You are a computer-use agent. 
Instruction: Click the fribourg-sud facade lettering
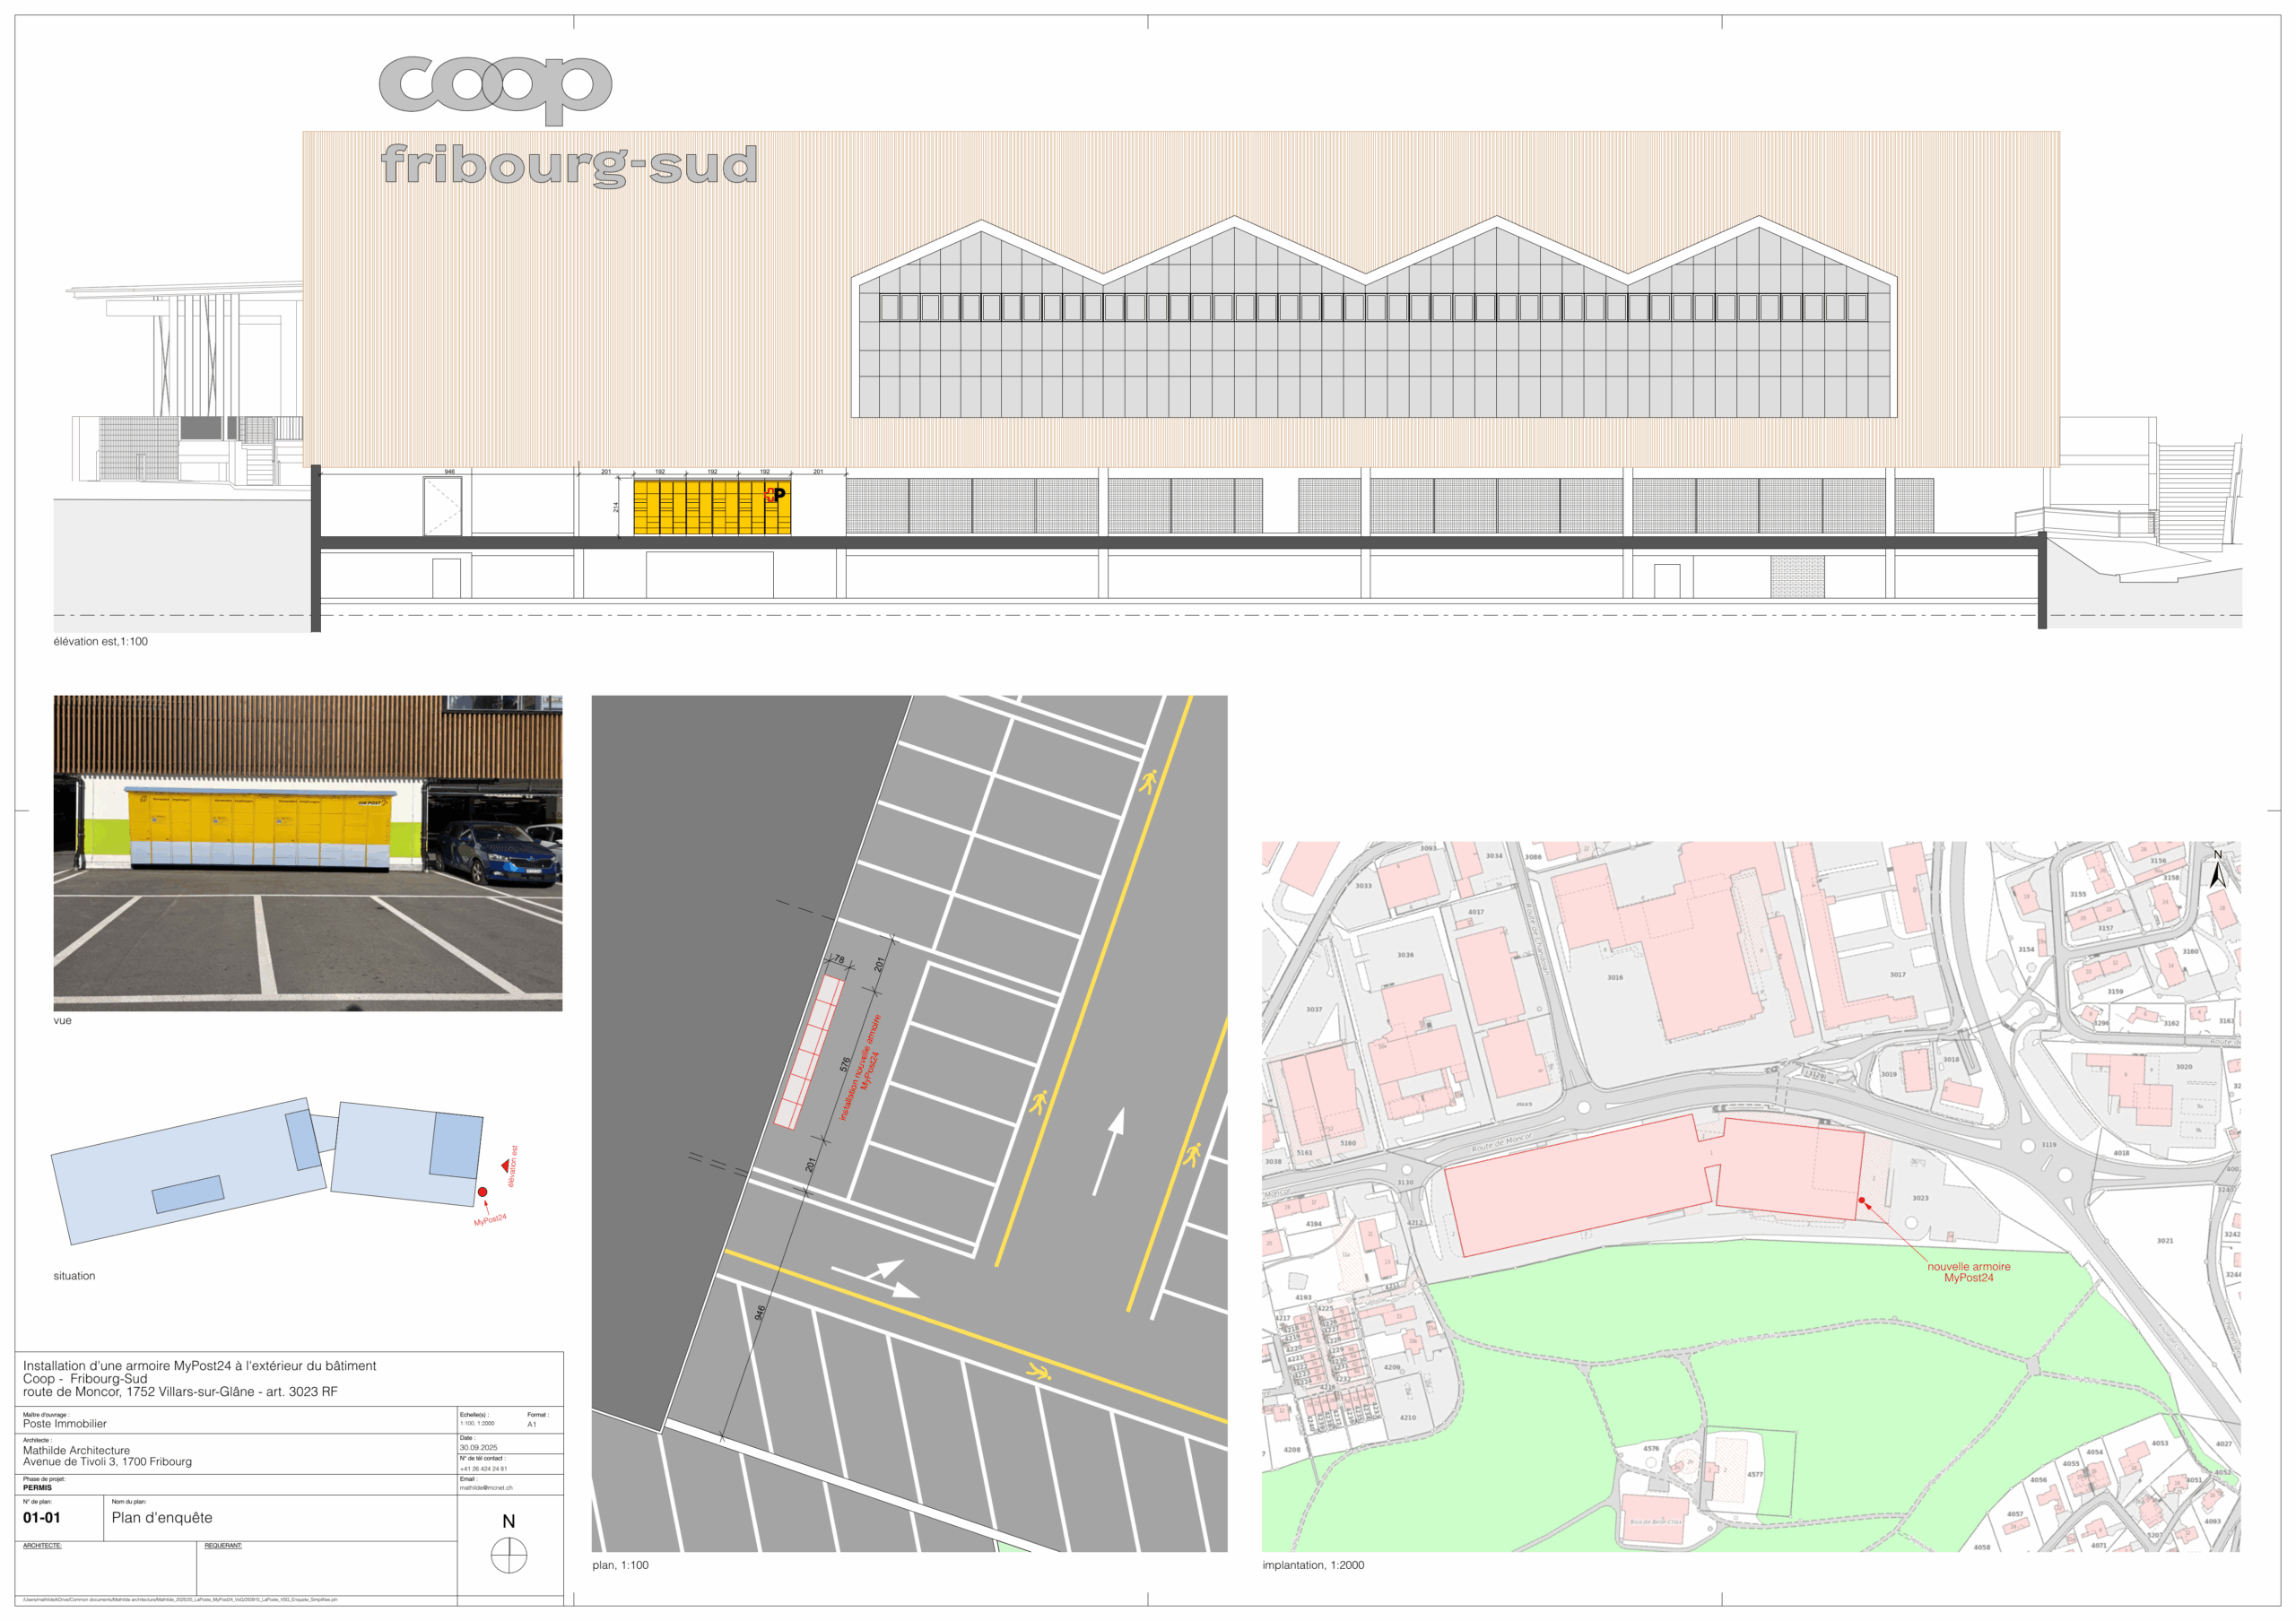[x=568, y=165]
